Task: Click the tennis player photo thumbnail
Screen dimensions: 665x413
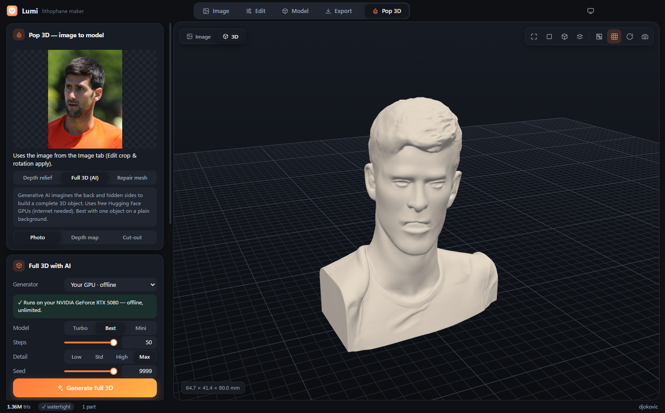Action: tap(85, 99)
